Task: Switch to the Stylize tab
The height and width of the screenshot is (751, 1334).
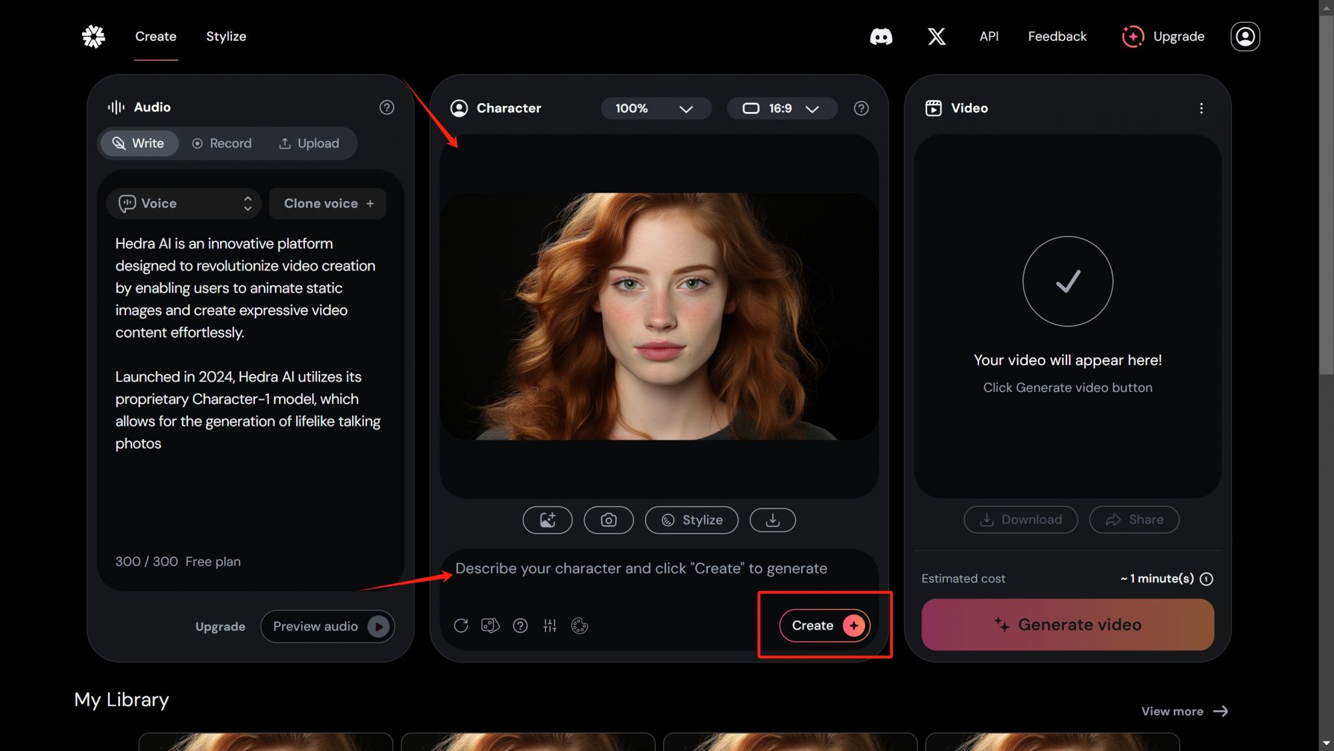Action: [226, 36]
